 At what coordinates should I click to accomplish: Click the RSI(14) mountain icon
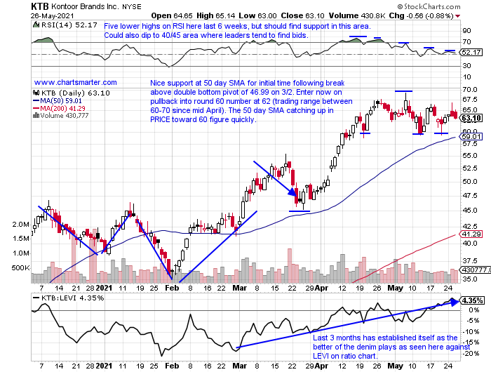point(36,25)
